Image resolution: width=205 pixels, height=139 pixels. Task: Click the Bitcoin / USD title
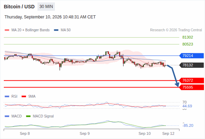point(19,7)
